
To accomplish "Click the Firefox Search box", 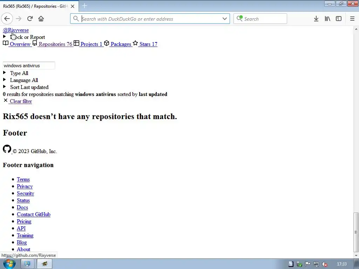I will click(x=260, y=19).
